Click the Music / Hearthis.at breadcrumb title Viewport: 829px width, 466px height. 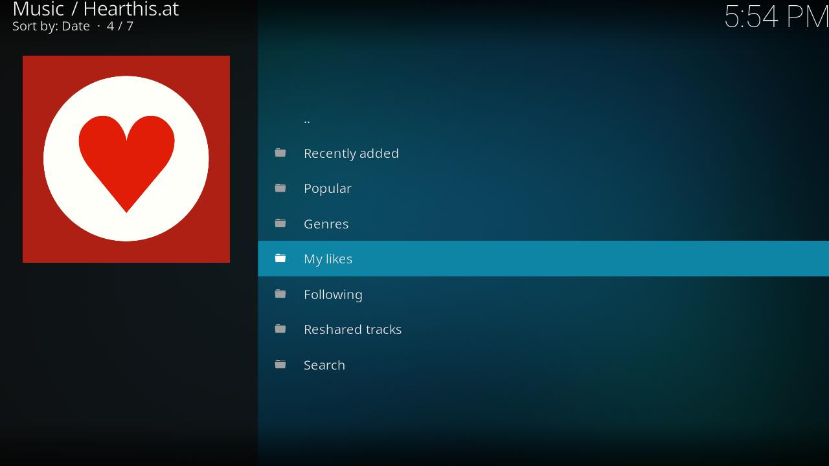96,9
